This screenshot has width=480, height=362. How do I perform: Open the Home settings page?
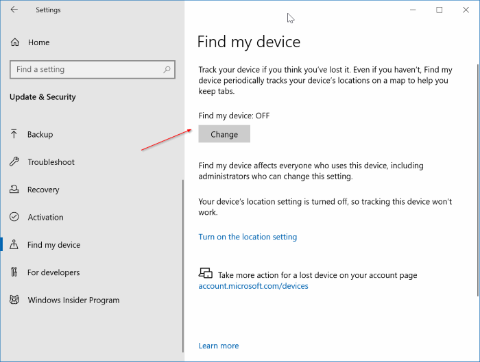click(38, 42)
